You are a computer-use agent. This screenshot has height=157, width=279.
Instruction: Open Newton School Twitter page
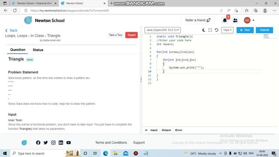[x=45, y=143]
